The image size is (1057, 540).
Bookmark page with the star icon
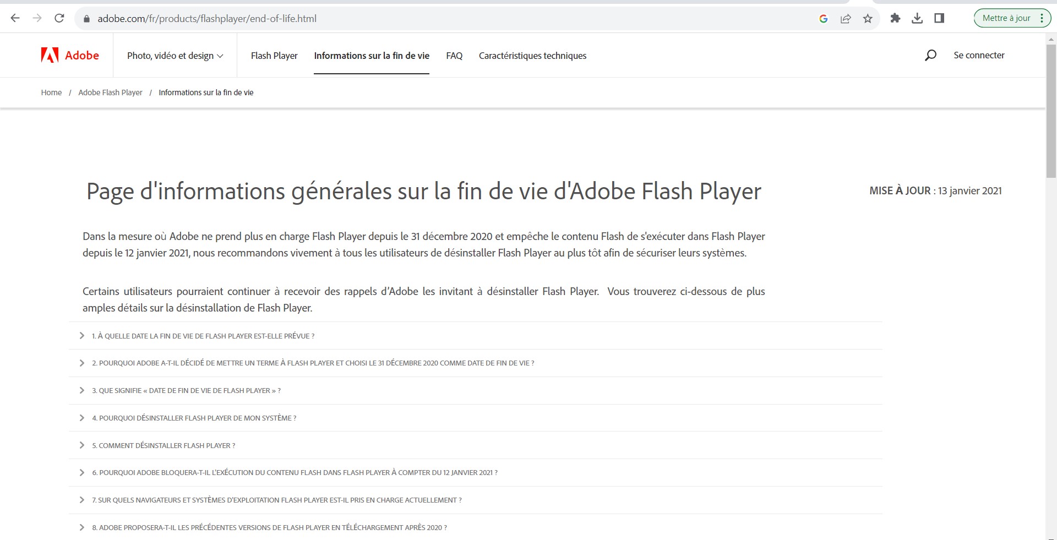point(868,19)
